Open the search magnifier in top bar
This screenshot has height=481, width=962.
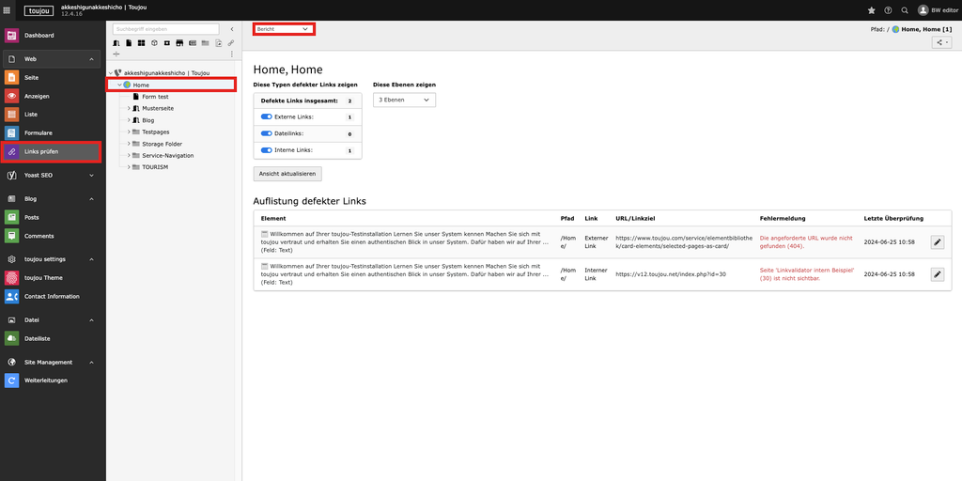click(905, 10)
